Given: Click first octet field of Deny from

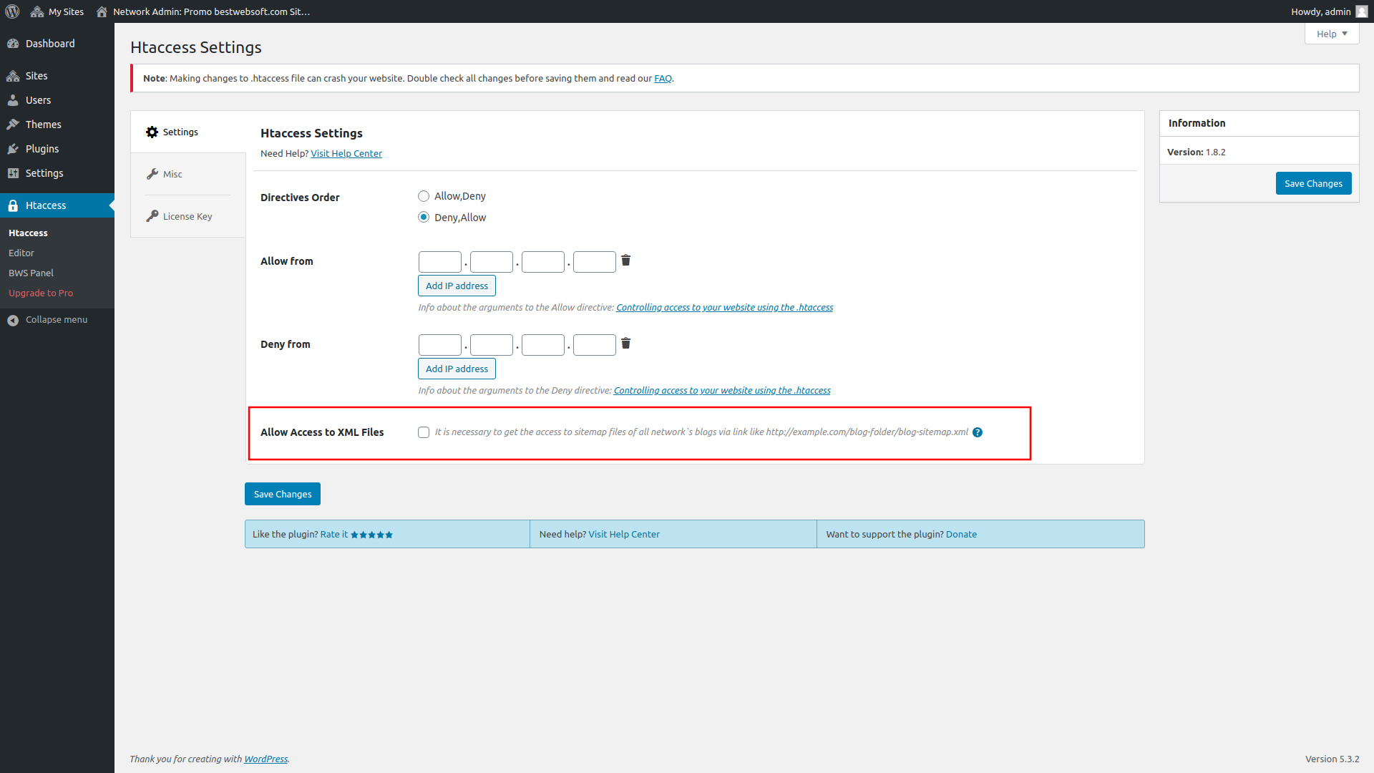Looking at the screenshot, I should point(439,345).
